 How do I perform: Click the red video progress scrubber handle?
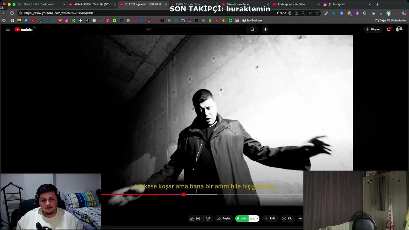click(184, 194)
